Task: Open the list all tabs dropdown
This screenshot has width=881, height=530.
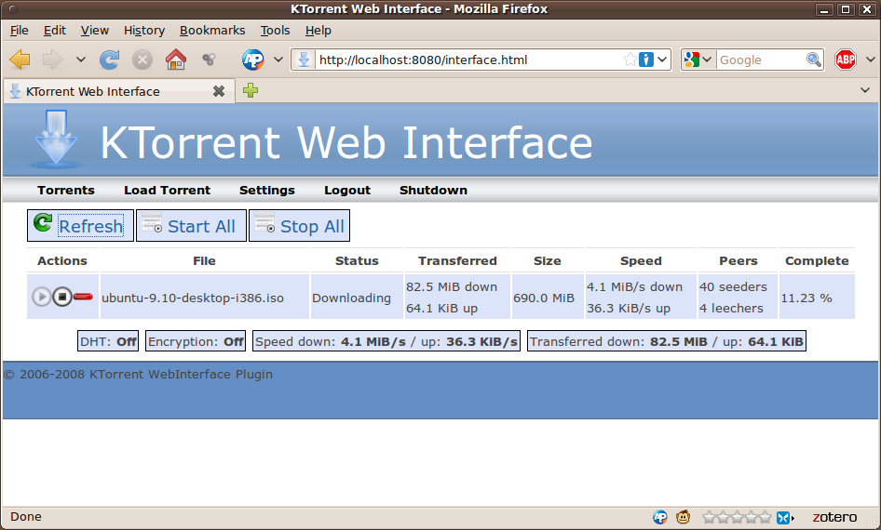Action: [x=865, y=90]
